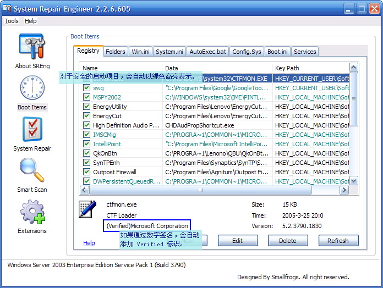Image resolution: width=383 pixels, height=288 pixels.
Task: Click the Delete button
Action: pyautogui.click(x=288, y=241)
